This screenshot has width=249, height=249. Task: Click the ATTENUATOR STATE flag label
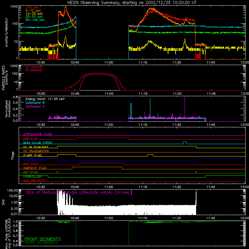click(38, 134)
